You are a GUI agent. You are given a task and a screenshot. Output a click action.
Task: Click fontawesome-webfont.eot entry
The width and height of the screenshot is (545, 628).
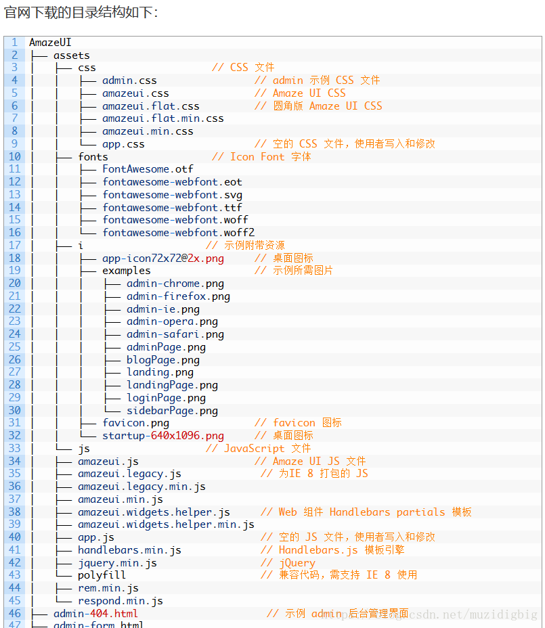coord(173,182)
